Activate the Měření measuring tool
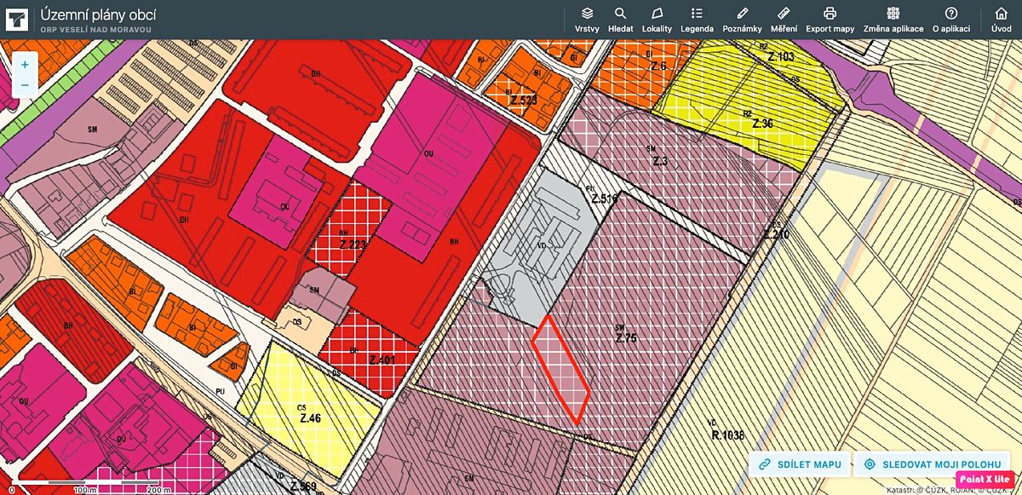Screen dimensions: 1022x495 [x=784, y=20]
